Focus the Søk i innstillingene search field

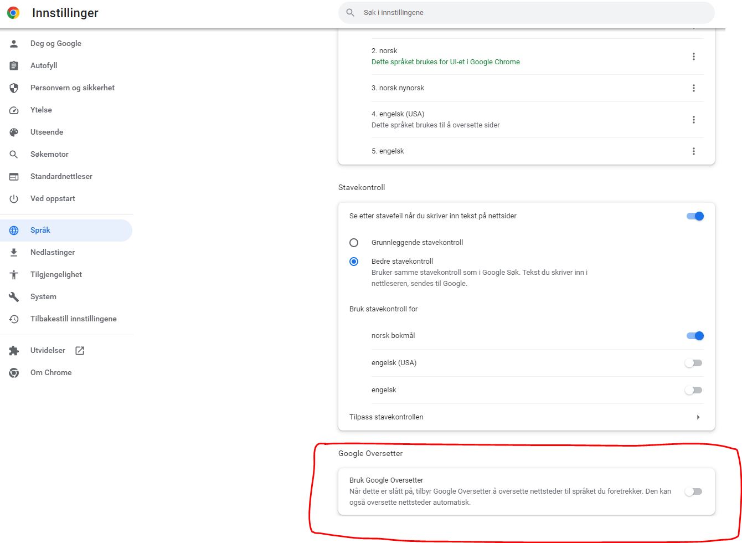[x=527, y=13]
